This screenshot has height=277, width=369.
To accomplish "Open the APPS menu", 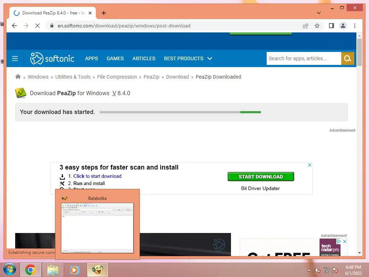I will (91, 58).
